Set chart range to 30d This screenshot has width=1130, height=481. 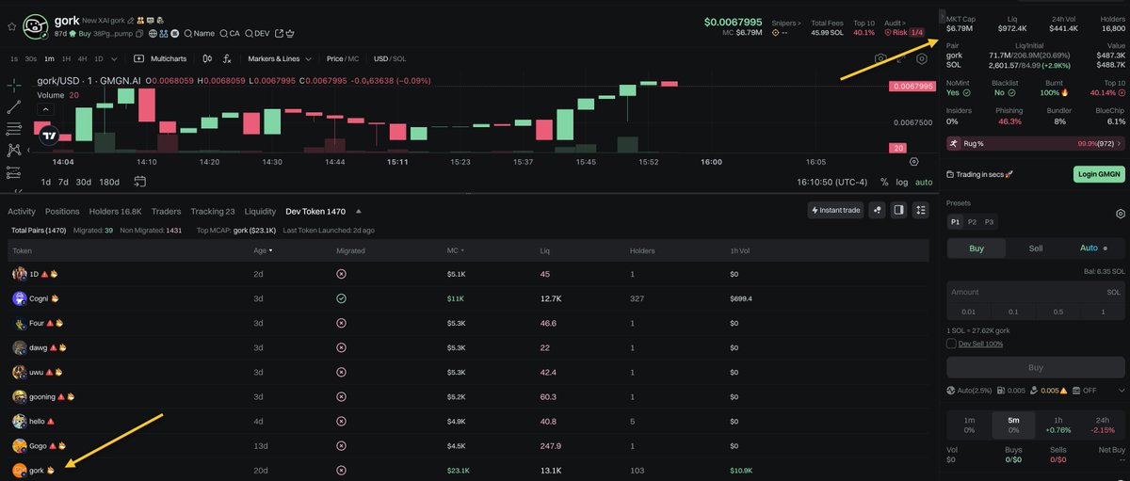click(x=84, y=182)
